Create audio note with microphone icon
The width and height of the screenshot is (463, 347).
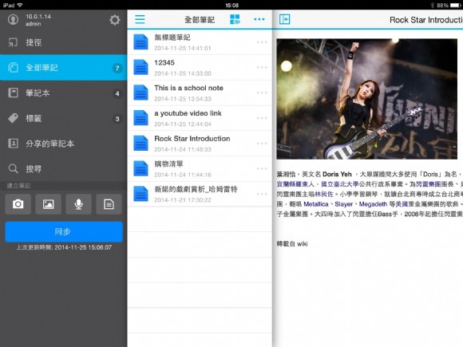click(78, 204)
